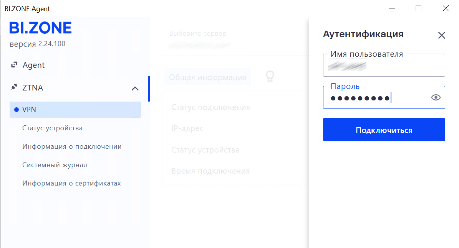Click the BI.ZONE logo
Image resolution: width=459 pixels, height=248 pixels.
[40, 28]
